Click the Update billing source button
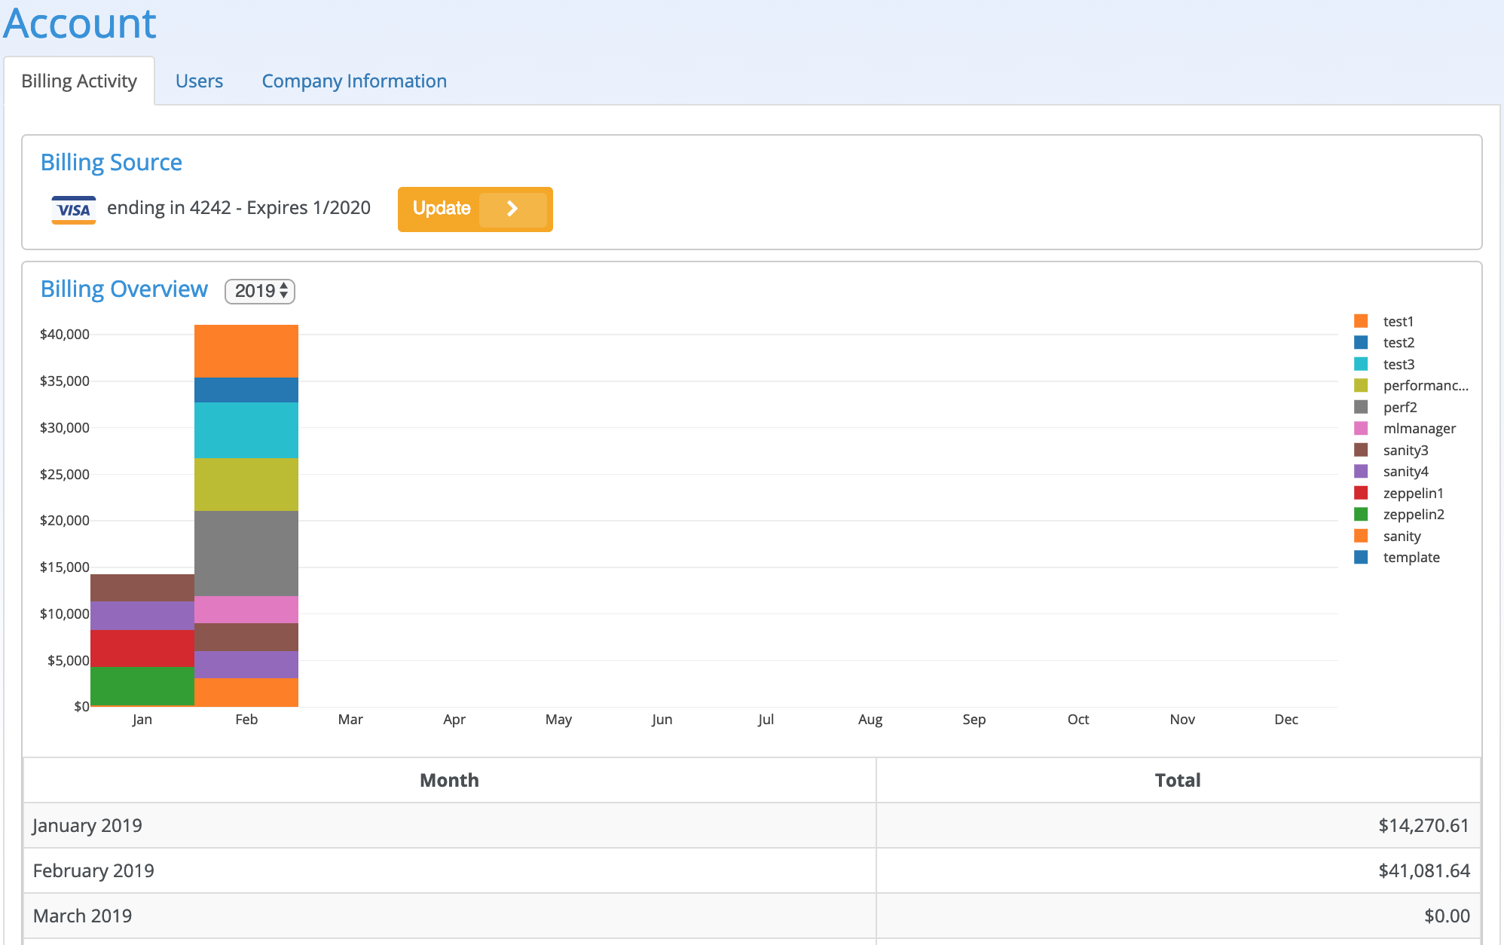The image size is (1504, 945). 475,209
